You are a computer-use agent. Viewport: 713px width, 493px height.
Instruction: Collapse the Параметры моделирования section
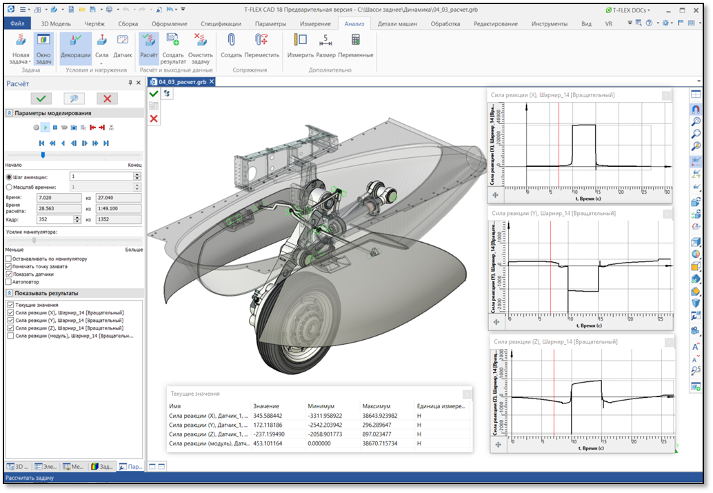coord(9,113)
